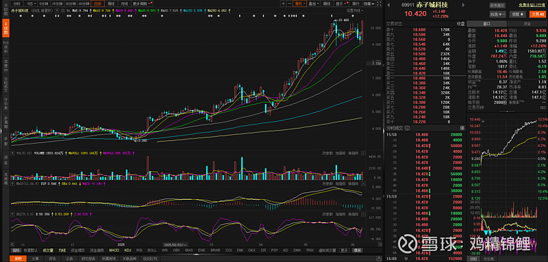Viewport: 548px width, 262px height.
Task: Select the TRIX indicator
Action: tap(310, 250)
